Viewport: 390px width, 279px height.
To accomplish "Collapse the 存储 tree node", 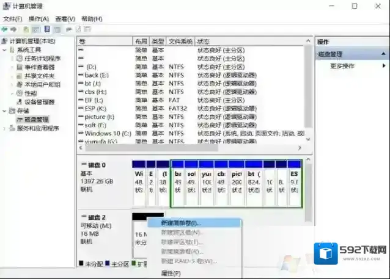I will (x=5, y=111).
